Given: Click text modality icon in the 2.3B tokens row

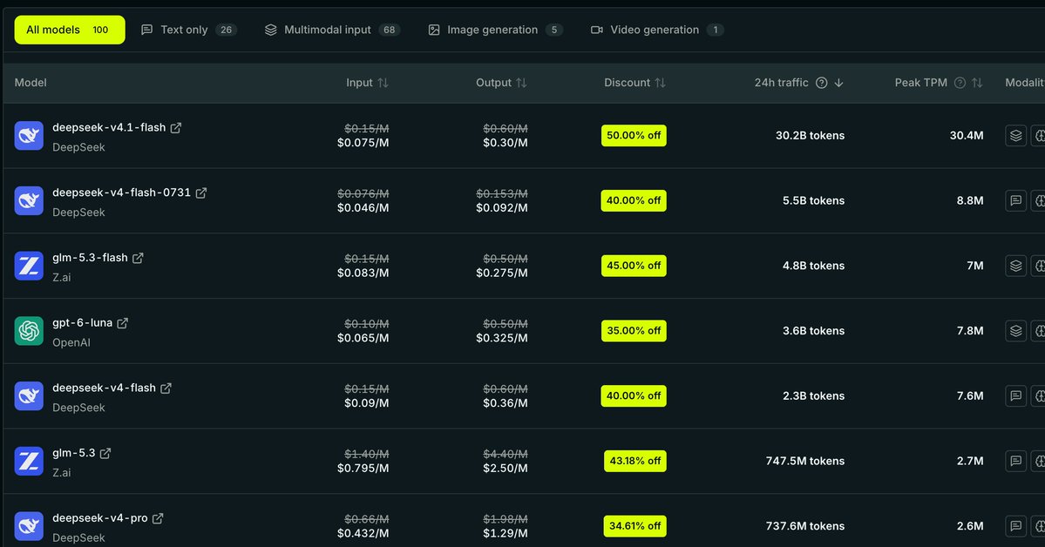Looking at the screenshot, I should pos(1015,395).
